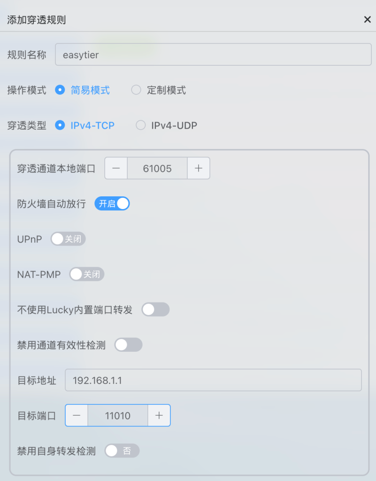Click the target port 11010 field
Screen dimensions: 376x481
118,416
